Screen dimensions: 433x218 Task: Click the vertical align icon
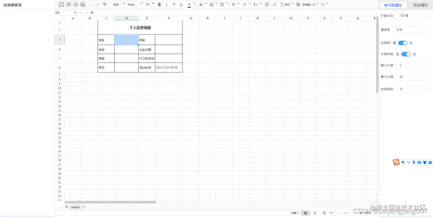245,5
